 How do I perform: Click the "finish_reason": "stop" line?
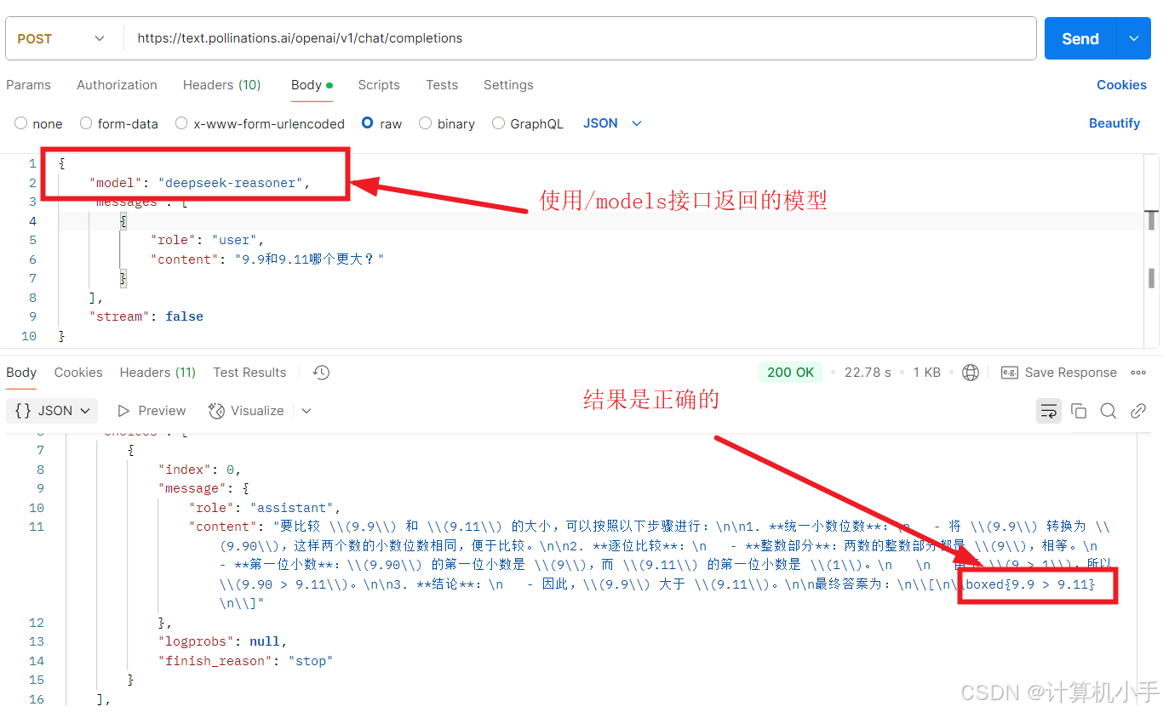[245, 661]
